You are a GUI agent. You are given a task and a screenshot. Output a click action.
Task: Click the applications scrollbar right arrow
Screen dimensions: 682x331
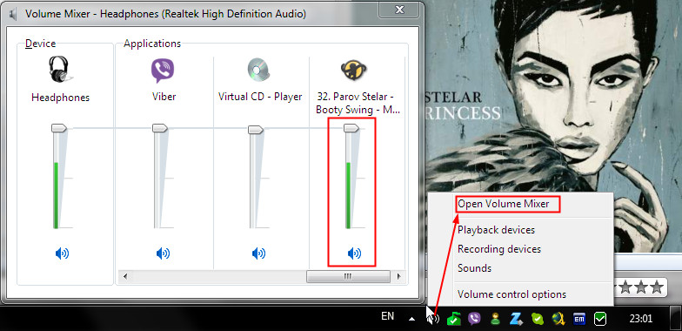click(398, 276)
